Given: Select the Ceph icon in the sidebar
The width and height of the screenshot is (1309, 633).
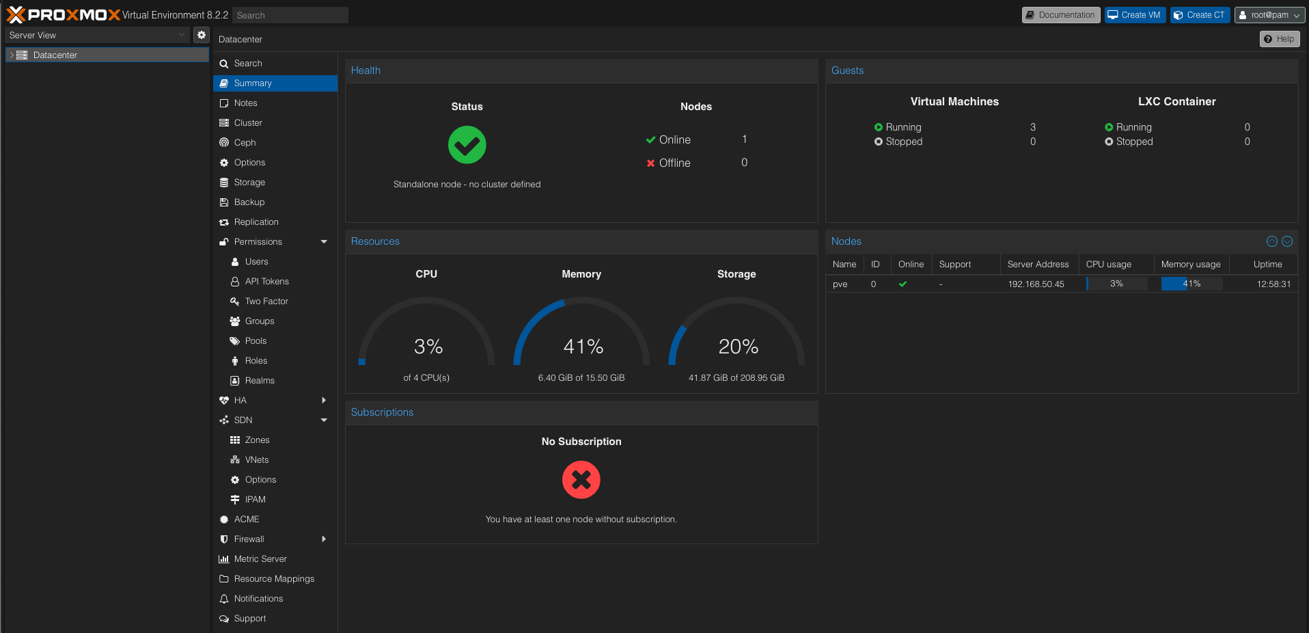Looking at the screenshot, I should (224, 142).
